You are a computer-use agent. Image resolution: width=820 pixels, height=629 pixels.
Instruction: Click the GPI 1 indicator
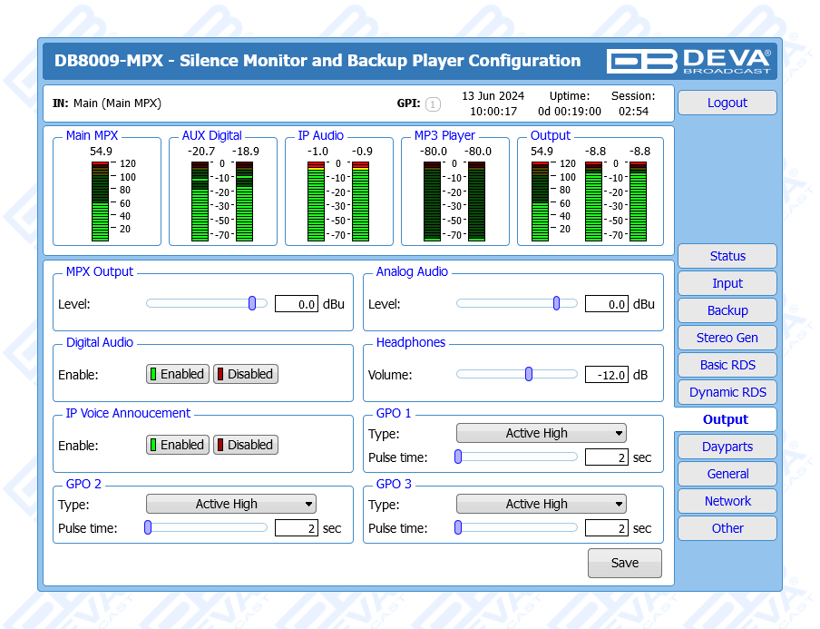point(433,104)
